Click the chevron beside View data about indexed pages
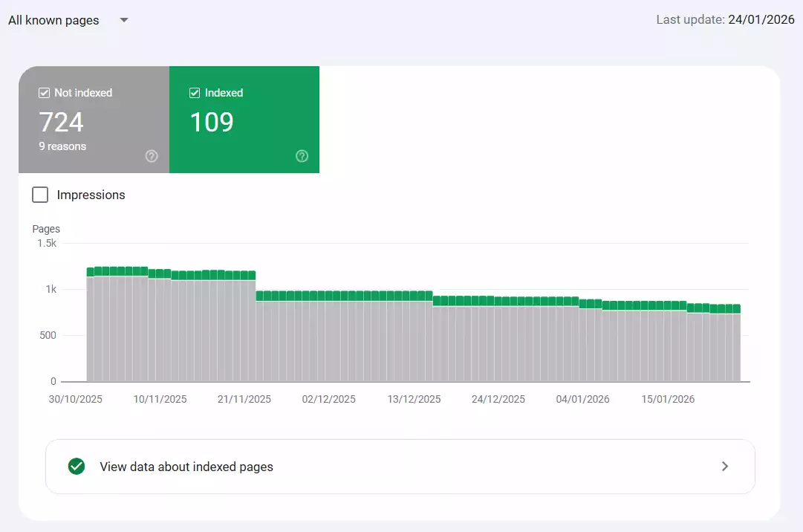The height and width of the screenshot is (532, 803). click(725, 466)
